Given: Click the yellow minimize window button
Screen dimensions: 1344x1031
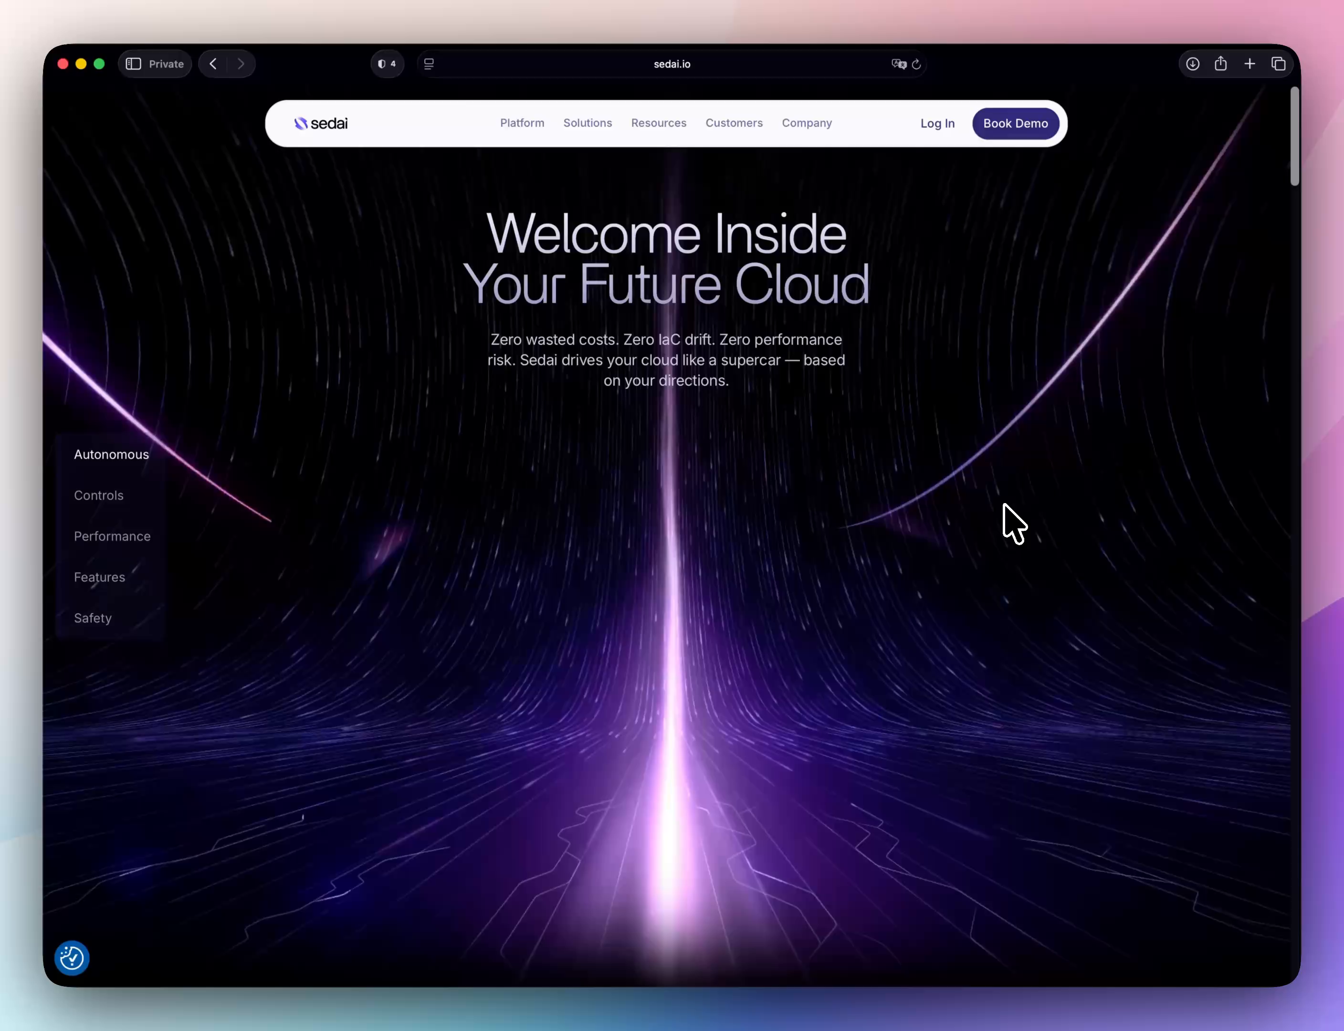Looking at the screenshot, I should pos(80,64).
